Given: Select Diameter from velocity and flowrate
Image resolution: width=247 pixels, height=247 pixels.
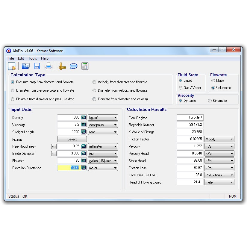Looking at the screenshot, I should click(x=120, y=90).
